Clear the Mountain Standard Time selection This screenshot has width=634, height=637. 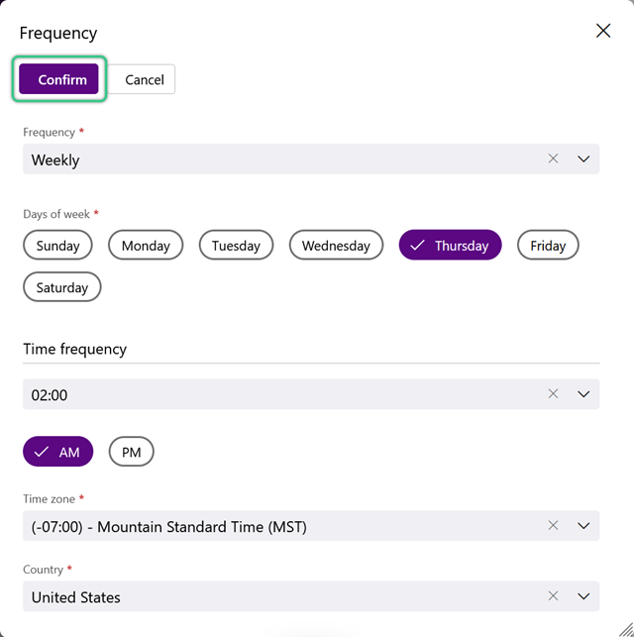click(553, 525)
